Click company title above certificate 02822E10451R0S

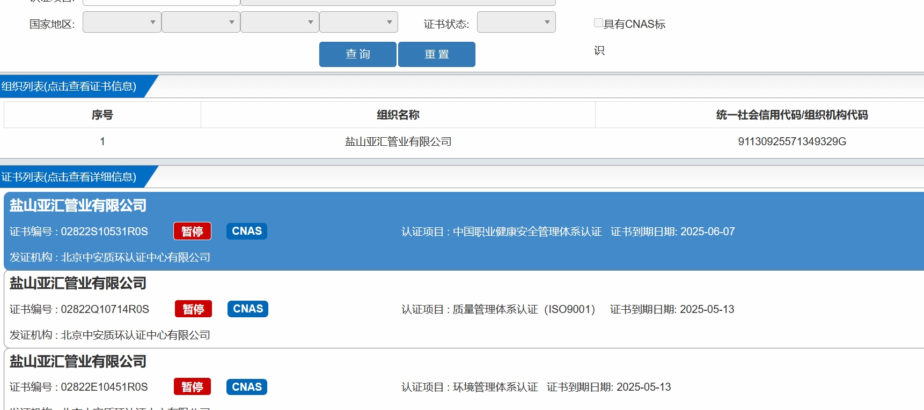[78, 361]
